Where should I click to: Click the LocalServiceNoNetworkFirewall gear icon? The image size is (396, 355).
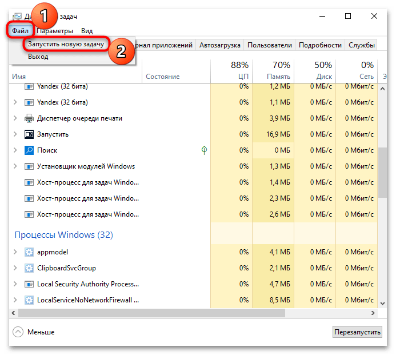29,300
